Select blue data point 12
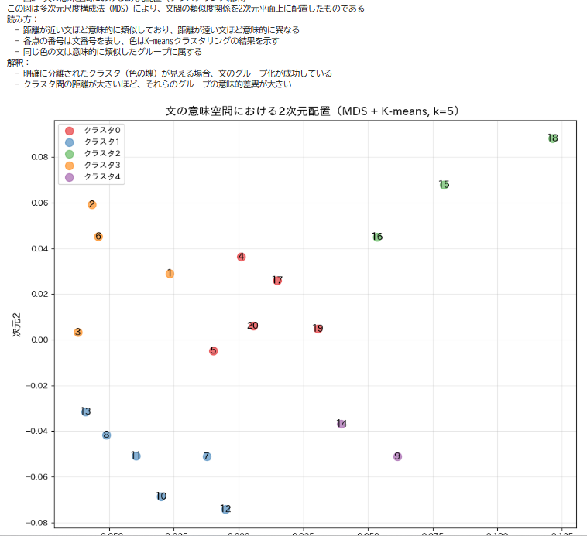This screenshot has width=587, height=536. pos(225,509)
